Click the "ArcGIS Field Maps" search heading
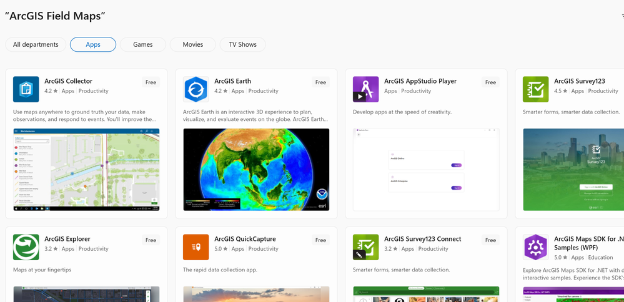 pyautogui.click(x=56, y=16)
